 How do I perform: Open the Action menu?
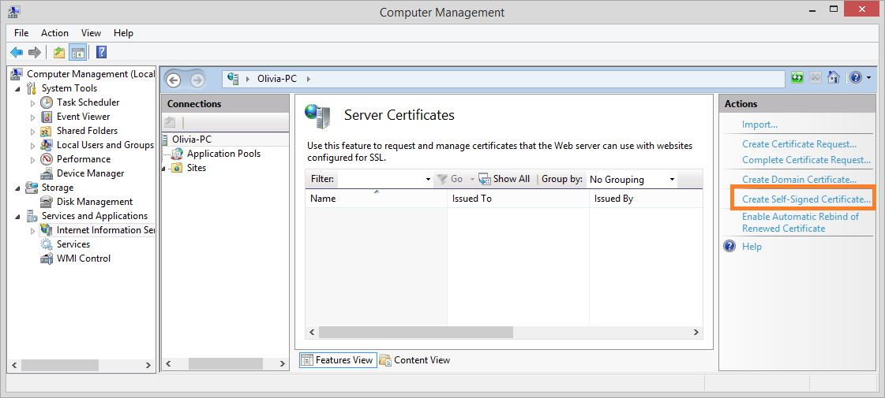click(x=54, y=33)
